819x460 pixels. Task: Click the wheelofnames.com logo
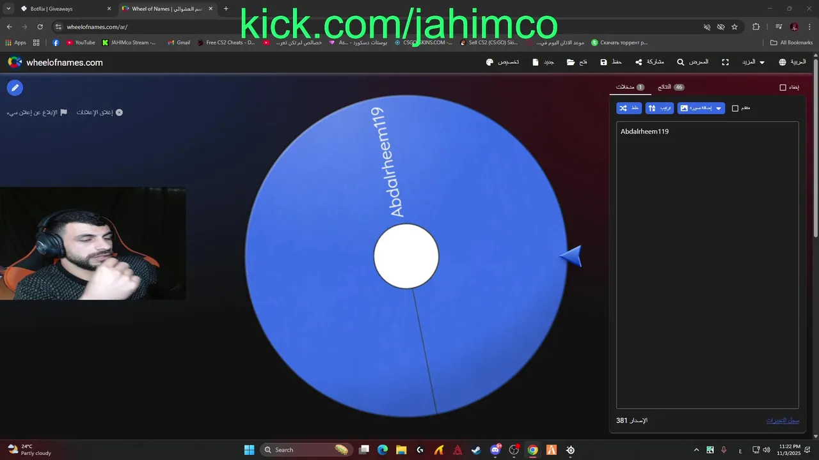pos(55,63)
